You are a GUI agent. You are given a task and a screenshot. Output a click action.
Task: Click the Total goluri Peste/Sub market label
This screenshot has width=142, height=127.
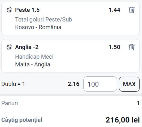44,20
